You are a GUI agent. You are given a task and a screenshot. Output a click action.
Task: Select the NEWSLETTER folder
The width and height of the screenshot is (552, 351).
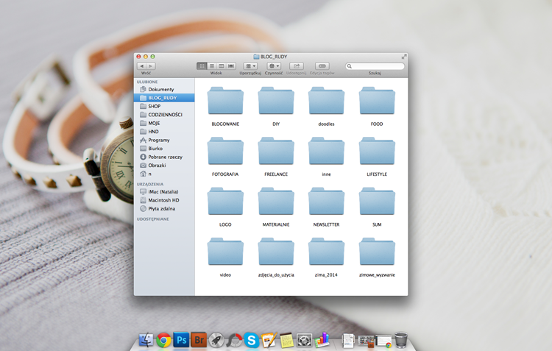coord(326,207)
